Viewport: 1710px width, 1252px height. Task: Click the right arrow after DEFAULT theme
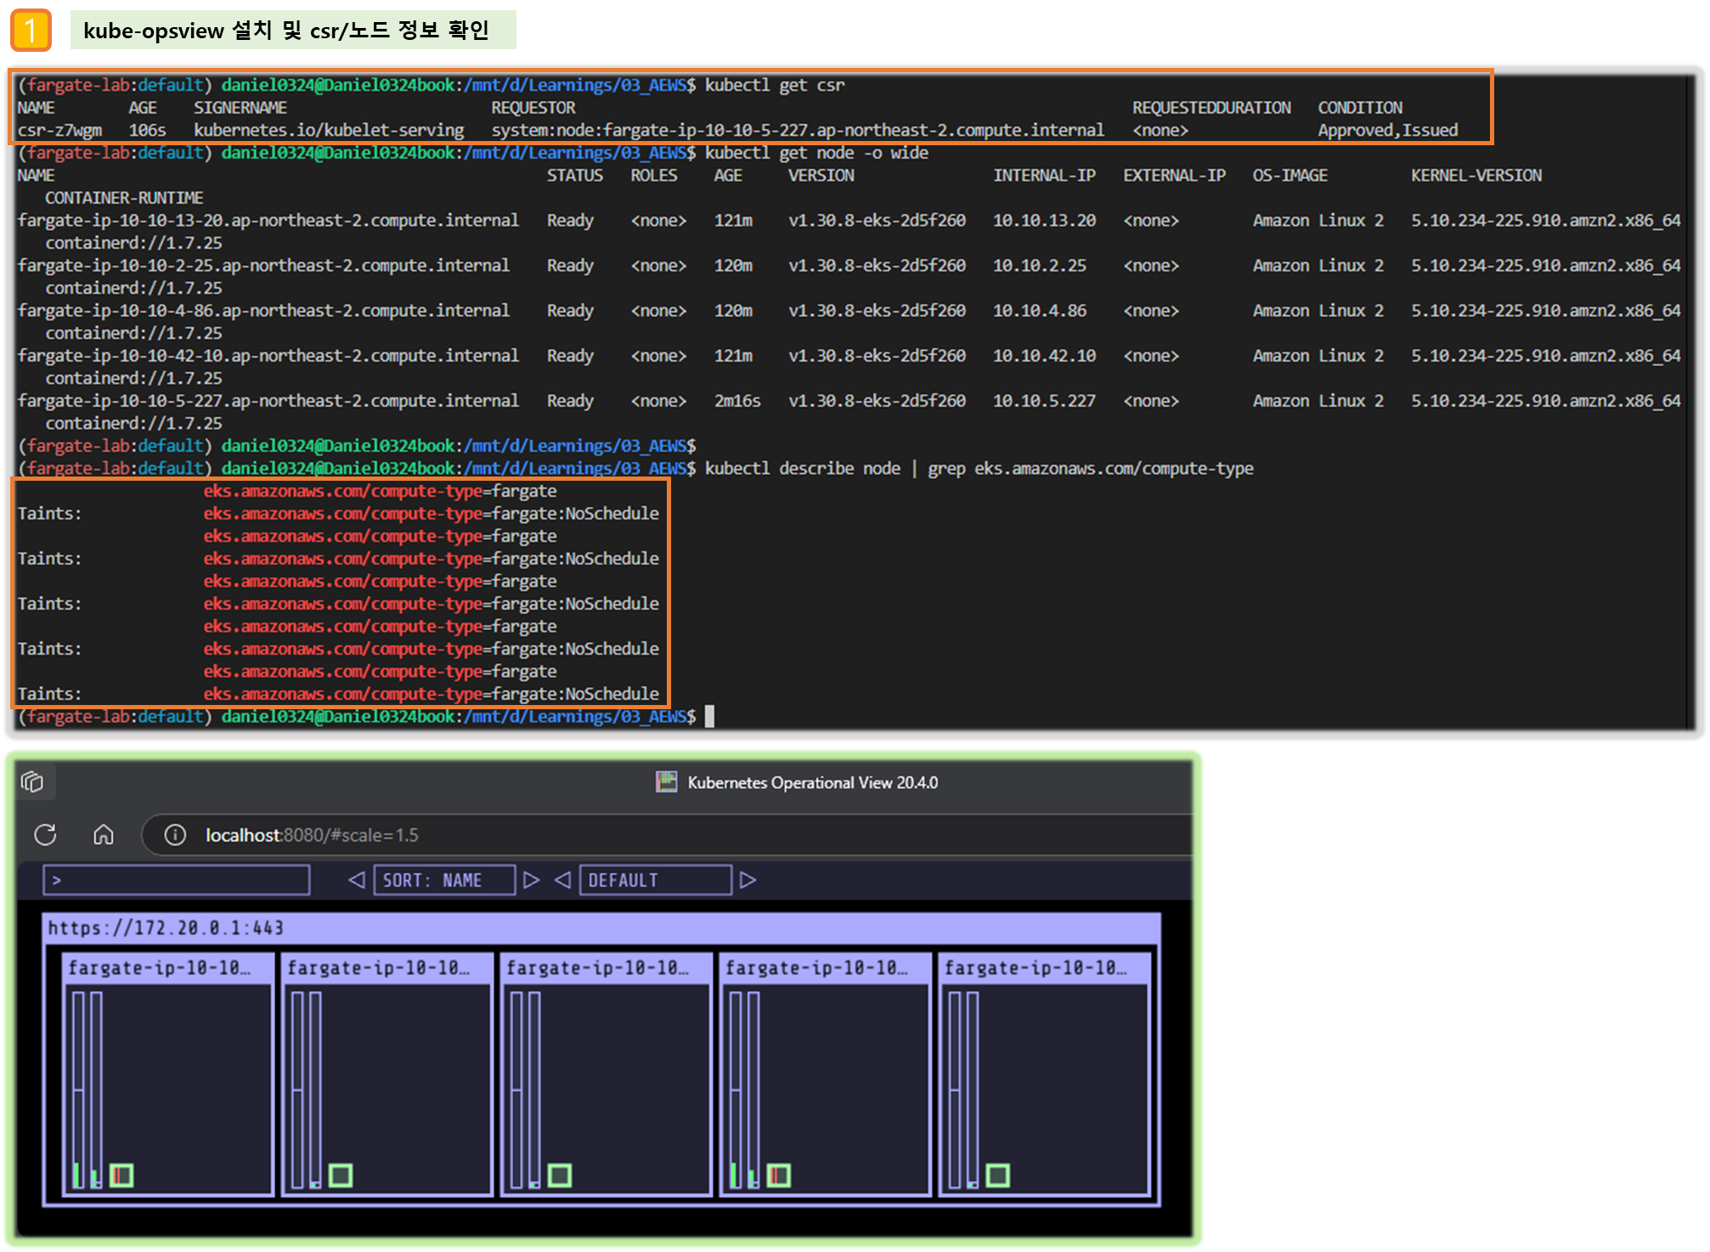click(x=748, y=880)
